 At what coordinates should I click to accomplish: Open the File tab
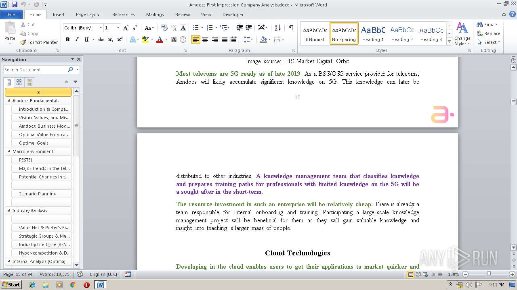(11, 14)
